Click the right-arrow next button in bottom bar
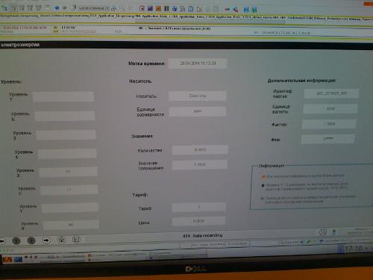This screenshot has width=373, height=280. 46,240
